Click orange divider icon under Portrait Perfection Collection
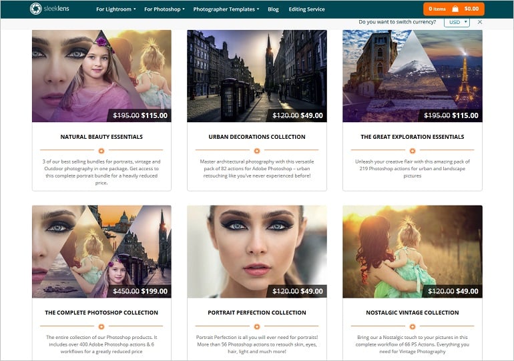Viewport: 514px width, 361px height. point(257,326)
